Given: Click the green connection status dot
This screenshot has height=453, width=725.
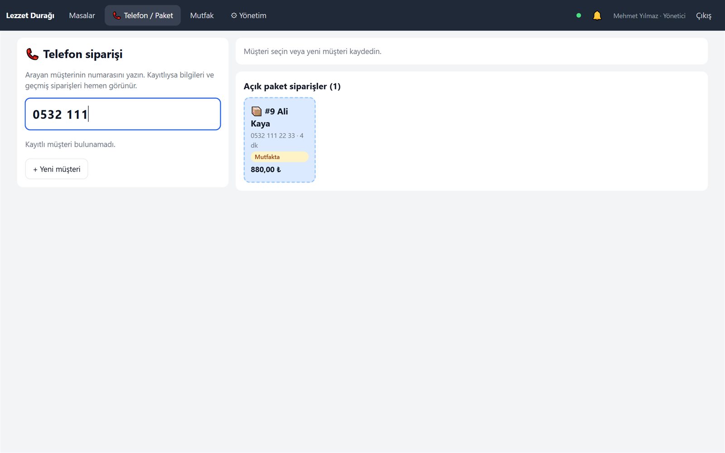Looking at the screenshot, I should 579,15.
